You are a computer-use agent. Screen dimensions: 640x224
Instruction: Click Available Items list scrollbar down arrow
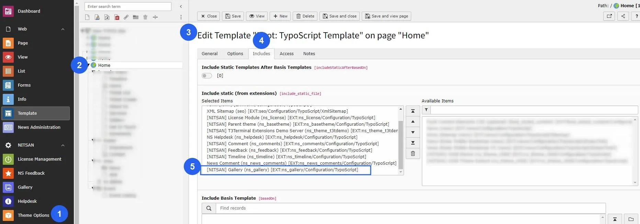(x=635, y=183)
